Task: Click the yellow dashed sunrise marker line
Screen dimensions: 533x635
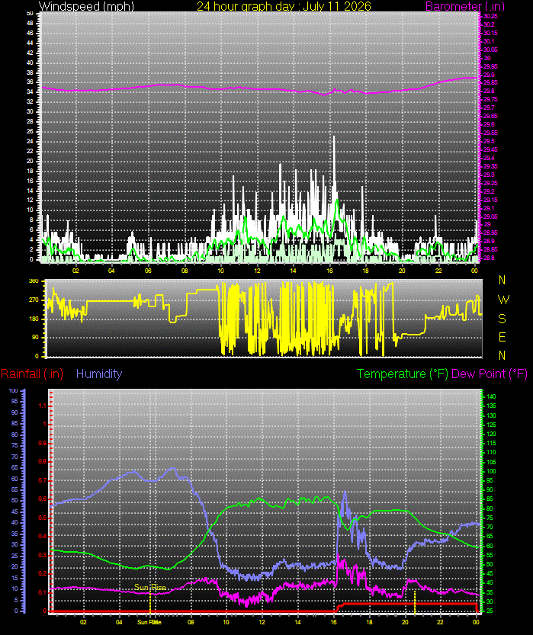Action: 150,604
